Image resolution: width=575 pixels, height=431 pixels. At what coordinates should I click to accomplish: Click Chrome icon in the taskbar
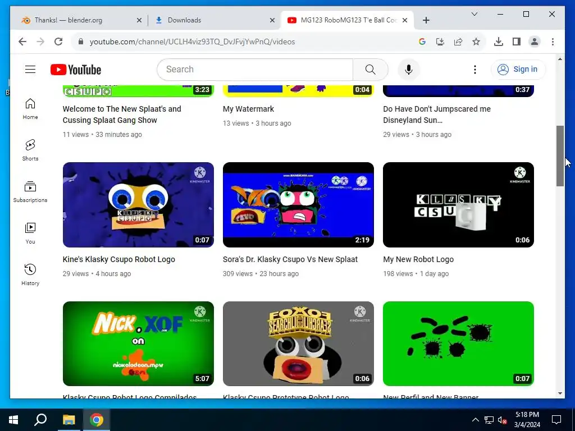point(97,420)
